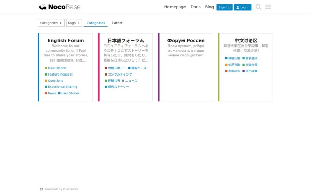Open Feature Request subcategory

pyautogui.click(x=59, y=74)
